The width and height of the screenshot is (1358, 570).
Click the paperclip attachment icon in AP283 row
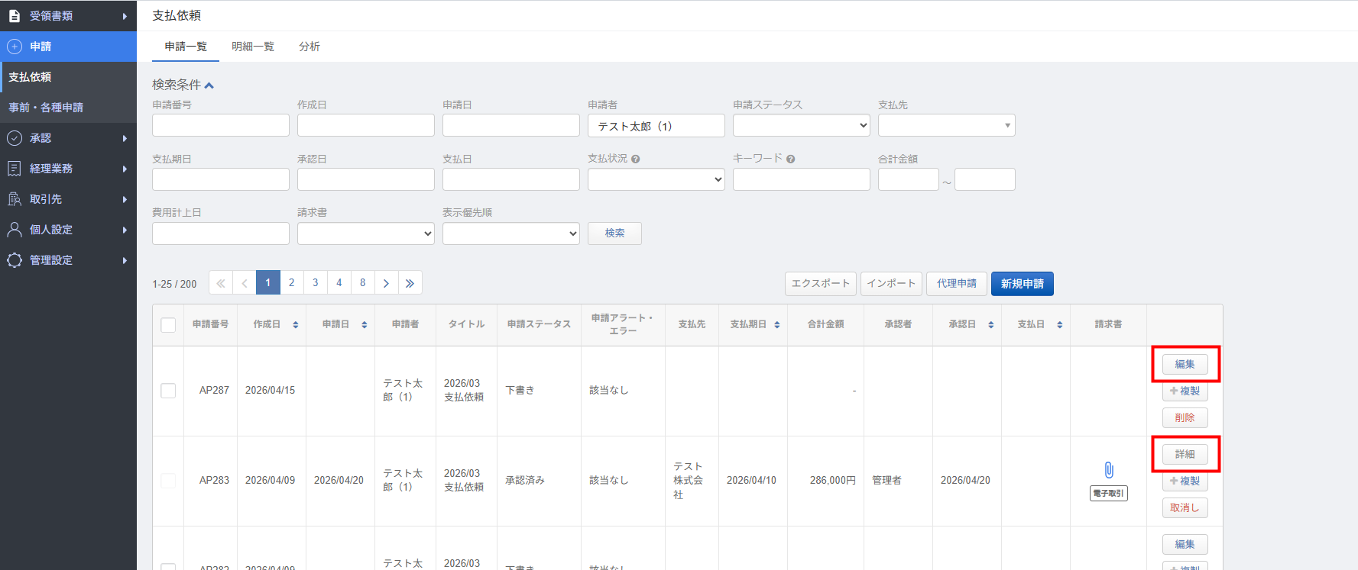point(1108,470)
